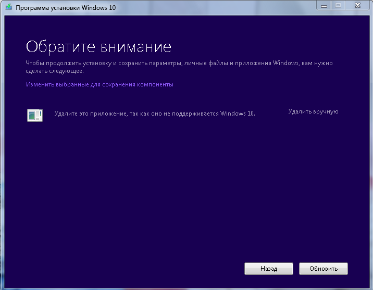Click the unsupported application icon
373x290 pixels.
(35, 115)
